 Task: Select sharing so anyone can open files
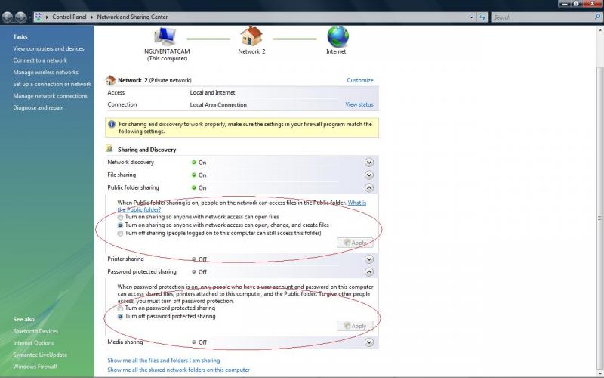pos(120,217)
